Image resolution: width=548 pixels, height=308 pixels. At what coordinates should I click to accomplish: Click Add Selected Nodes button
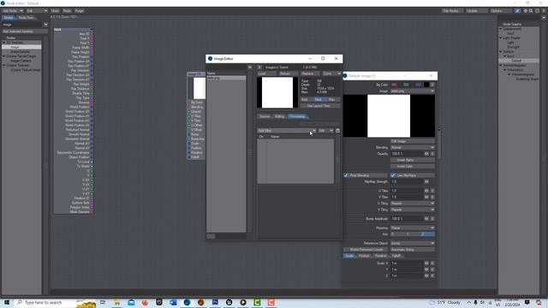25,32
